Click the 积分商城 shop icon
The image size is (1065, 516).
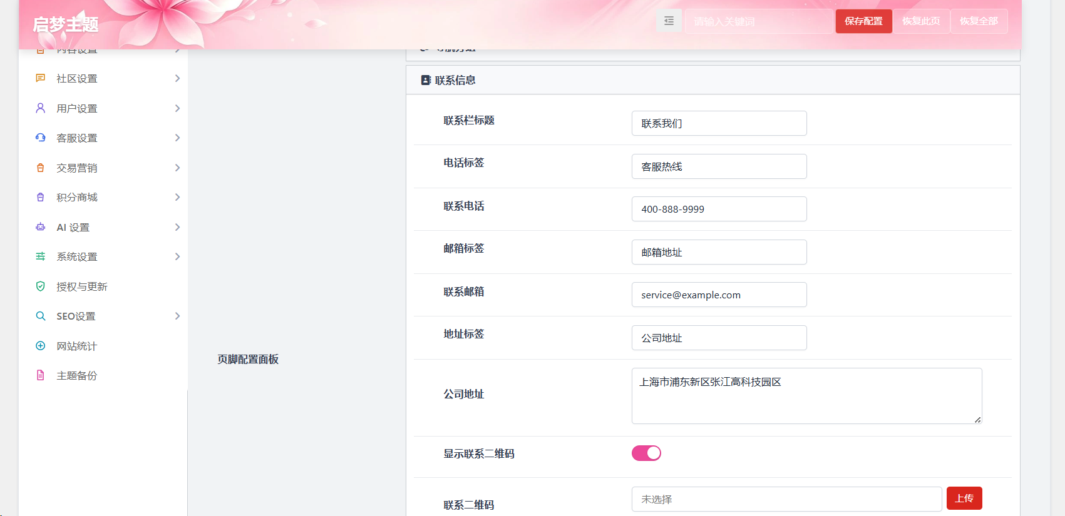(x=40, y=197)
